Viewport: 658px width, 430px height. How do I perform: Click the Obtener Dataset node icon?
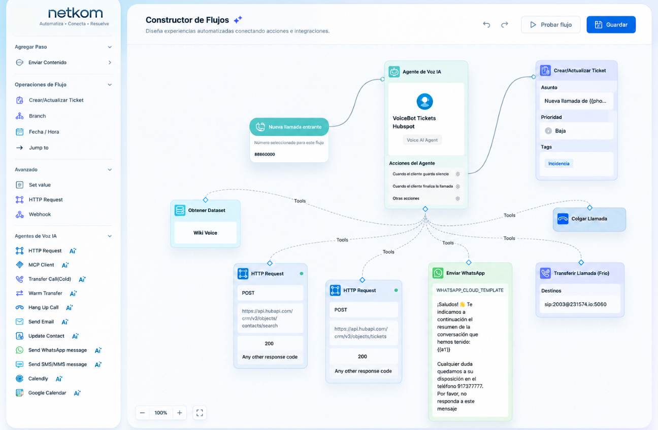click(180, 210)
